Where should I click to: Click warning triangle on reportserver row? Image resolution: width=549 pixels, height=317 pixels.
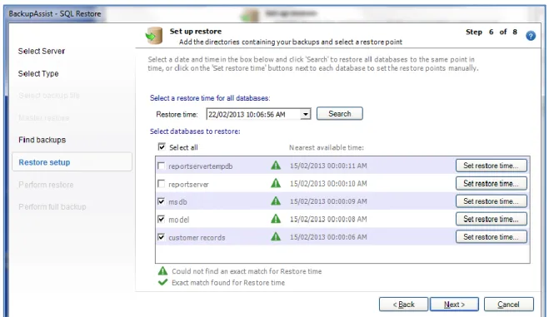276,183
